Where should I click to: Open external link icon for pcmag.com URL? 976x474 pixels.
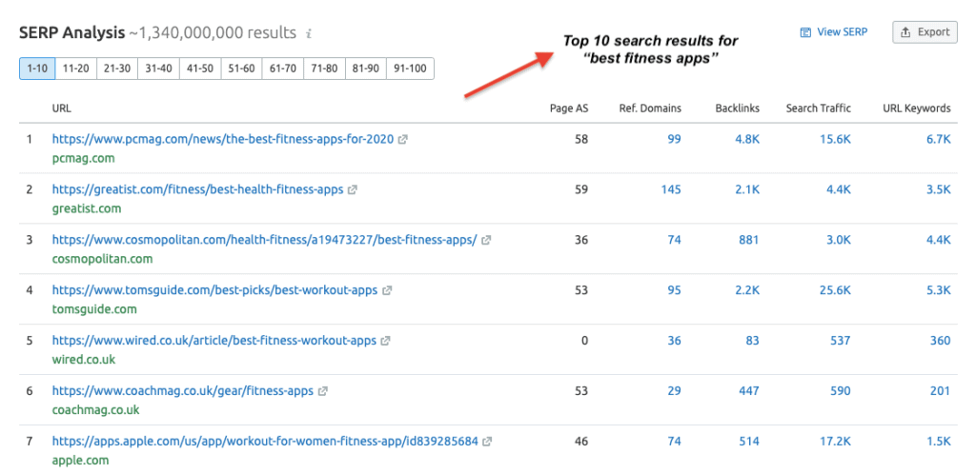pos(403,139)
